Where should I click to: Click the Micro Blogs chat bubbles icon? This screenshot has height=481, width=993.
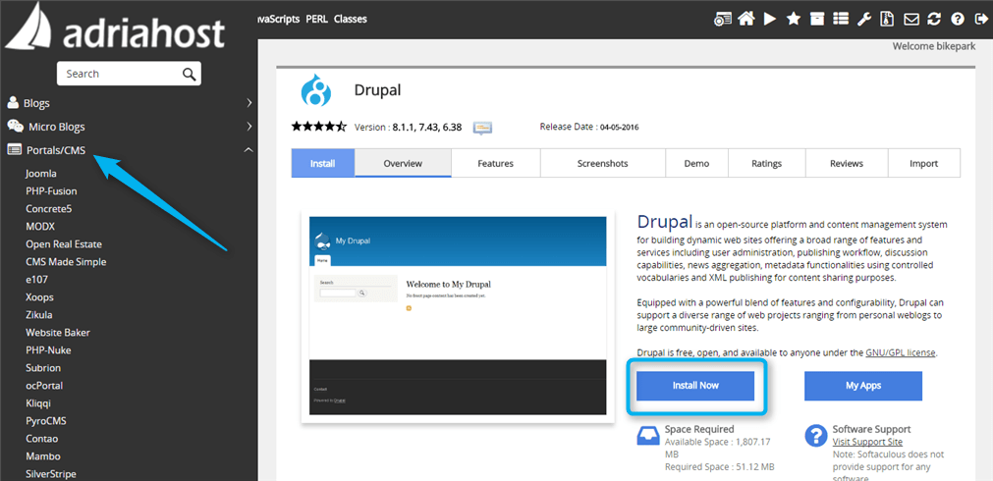[15, 126]
